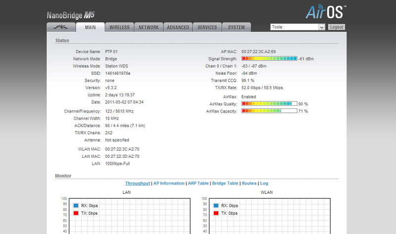Click the LAN graph title
This screenshot has height=234, width=396.
pyautogui.click(x=127, y=192)
